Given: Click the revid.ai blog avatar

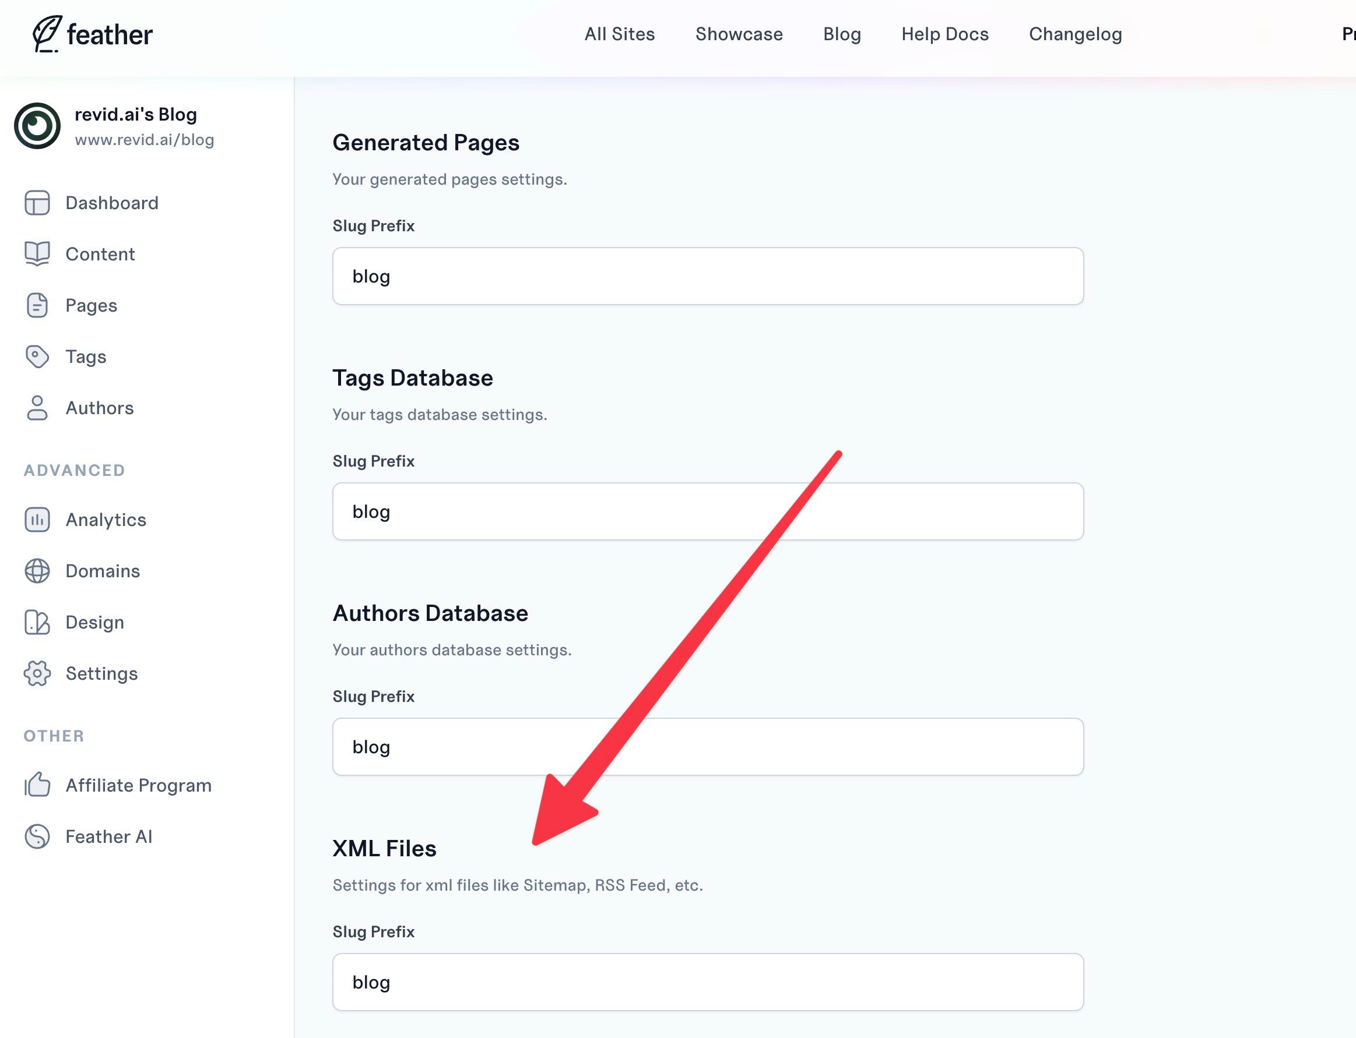Looking at the screenshot, I should 37,126.
